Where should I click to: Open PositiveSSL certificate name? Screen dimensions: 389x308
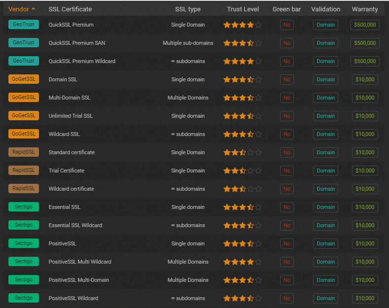click(x=63, y=243)
